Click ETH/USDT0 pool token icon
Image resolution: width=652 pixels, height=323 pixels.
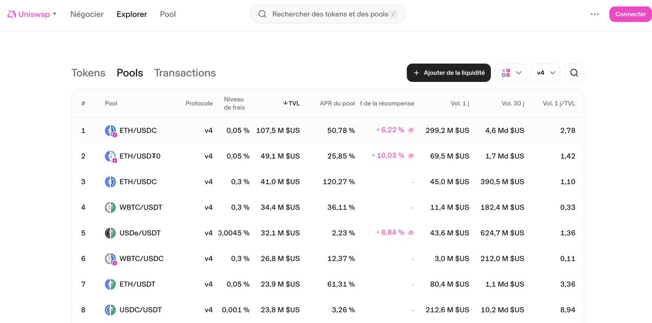[110, 156]
